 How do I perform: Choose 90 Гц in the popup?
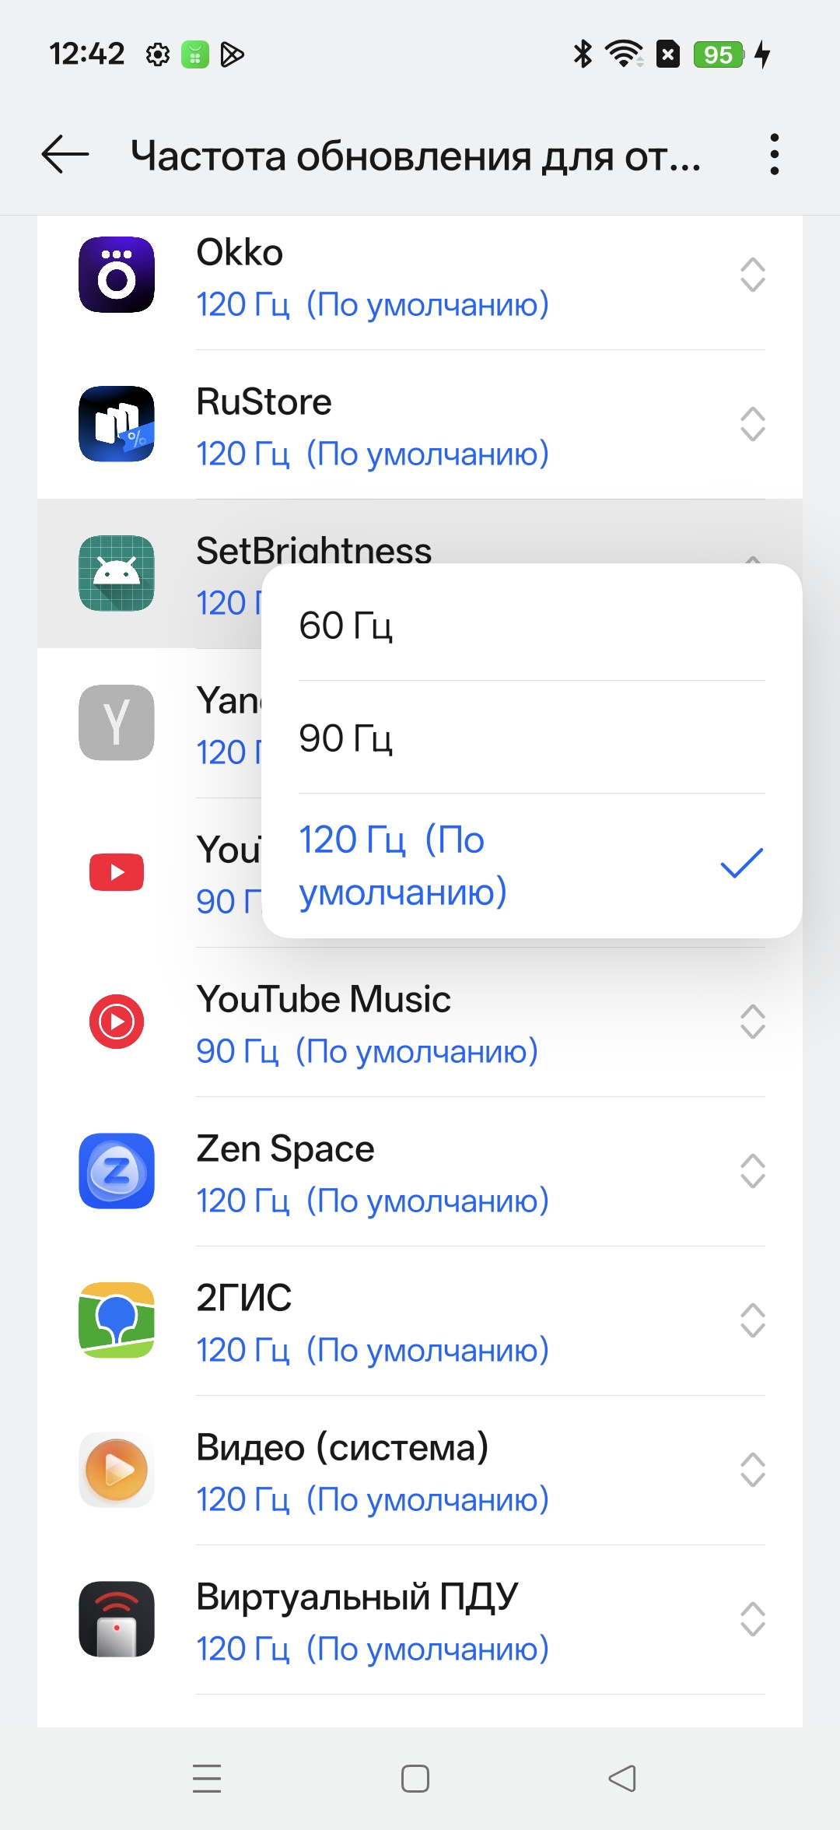point(532,738)
